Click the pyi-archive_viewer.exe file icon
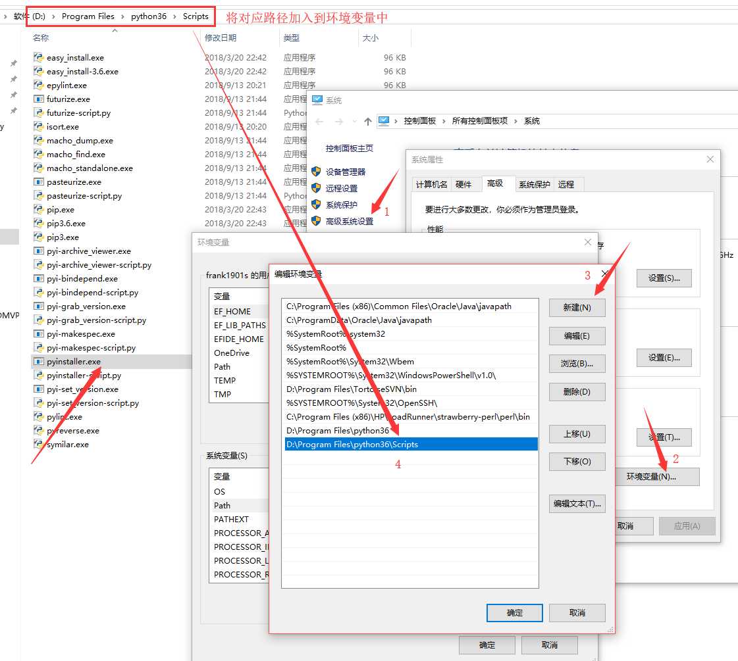738x661 pixels. (39, 251)
